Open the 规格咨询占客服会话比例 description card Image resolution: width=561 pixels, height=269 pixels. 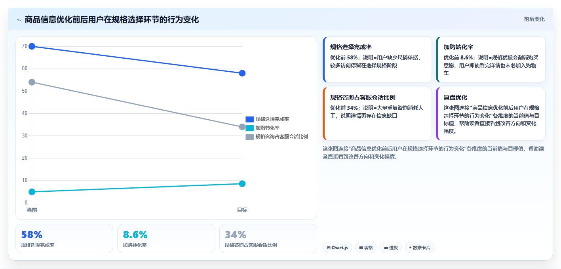377,114
